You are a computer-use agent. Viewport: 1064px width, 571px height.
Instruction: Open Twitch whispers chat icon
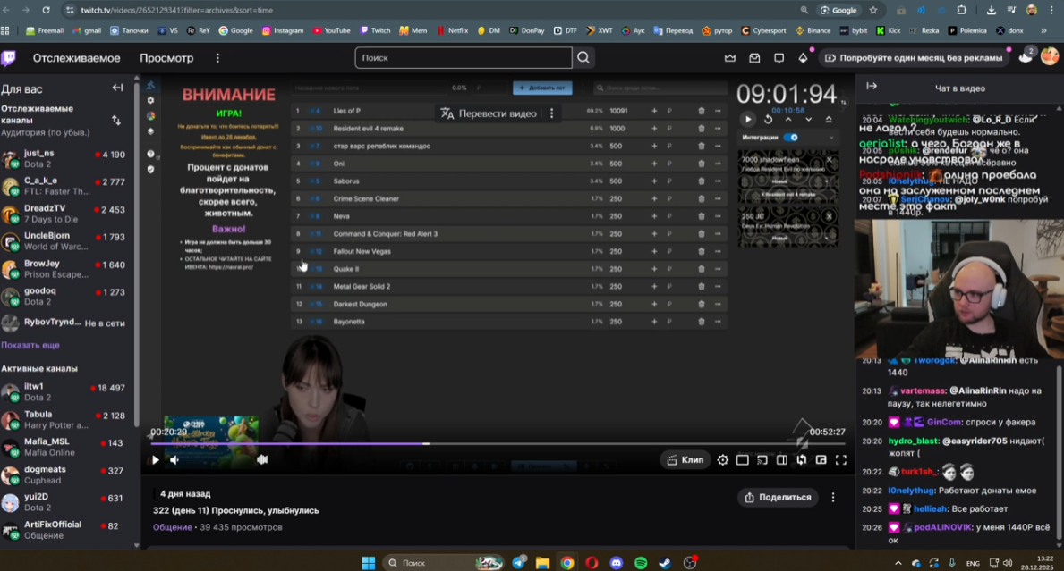(779, 58)
